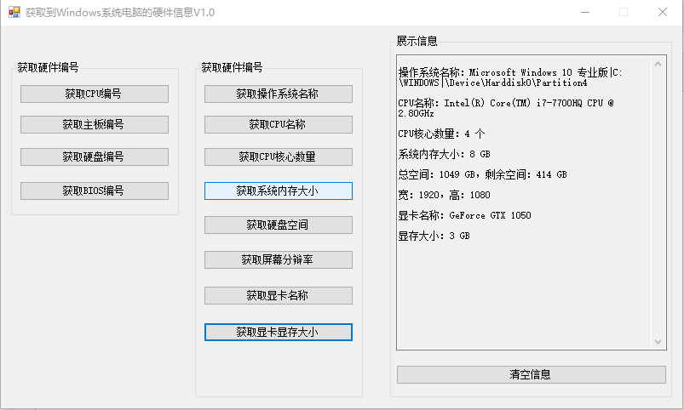Clear the displayed info with 清空信息
684x410 pixels.
tap(532, 375)
